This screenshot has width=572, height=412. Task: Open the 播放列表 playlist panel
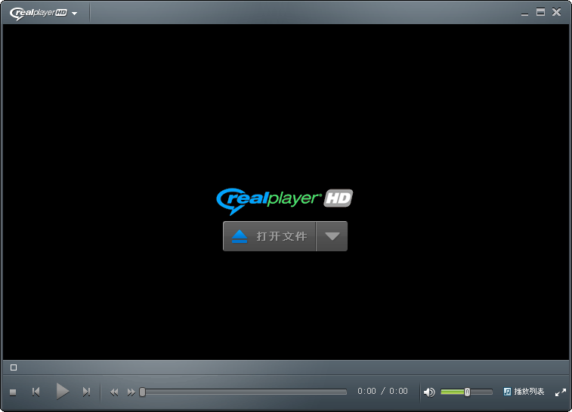click(529, 392)
